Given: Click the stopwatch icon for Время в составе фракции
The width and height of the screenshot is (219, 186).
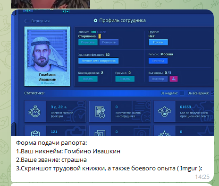Looking at the screenshot, I should point(34,112).
